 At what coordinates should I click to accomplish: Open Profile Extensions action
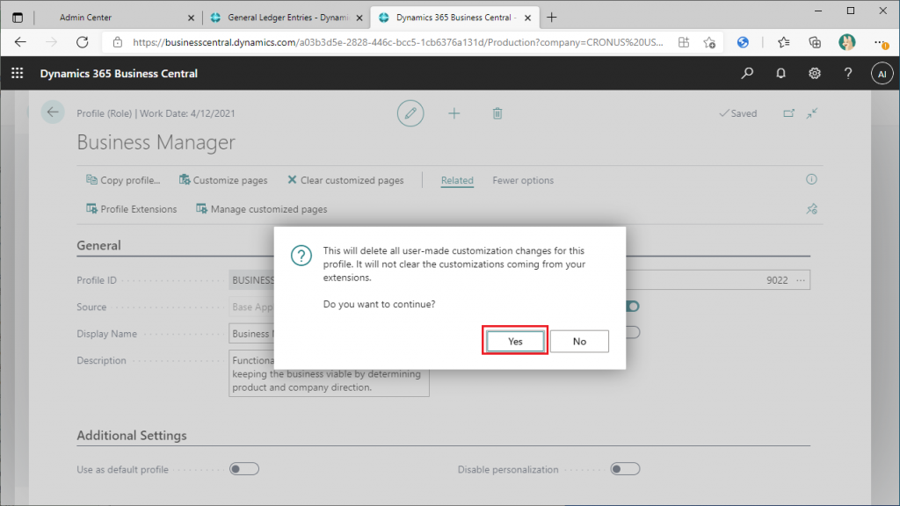(x=132, y=209)
